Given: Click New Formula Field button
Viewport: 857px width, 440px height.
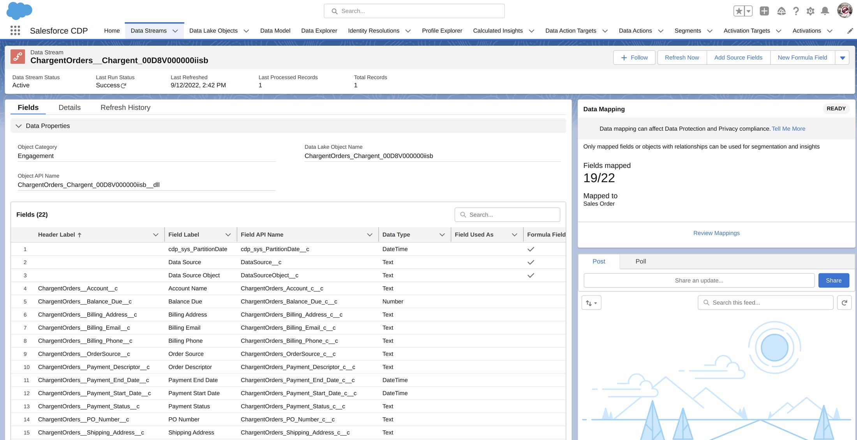Looking at the screenshot, I should point(802,58).
